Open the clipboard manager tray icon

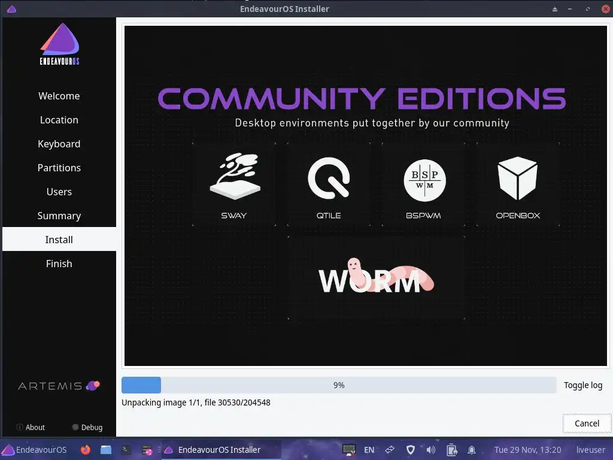pyautogui.click(x=451, y=450)
